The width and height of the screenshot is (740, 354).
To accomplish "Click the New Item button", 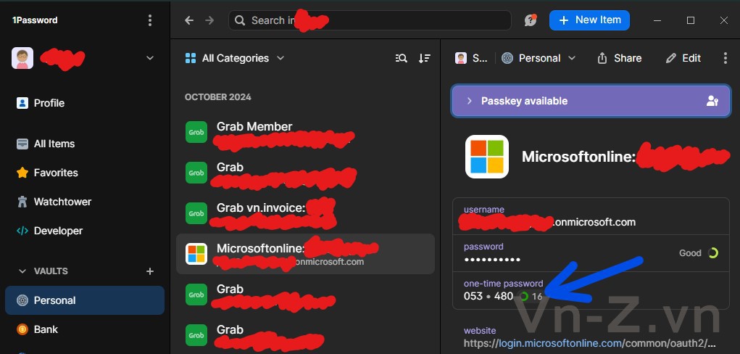I will (589, 20).
